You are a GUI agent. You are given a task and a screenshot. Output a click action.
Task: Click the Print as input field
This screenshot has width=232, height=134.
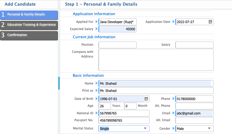tap(156, 91)
